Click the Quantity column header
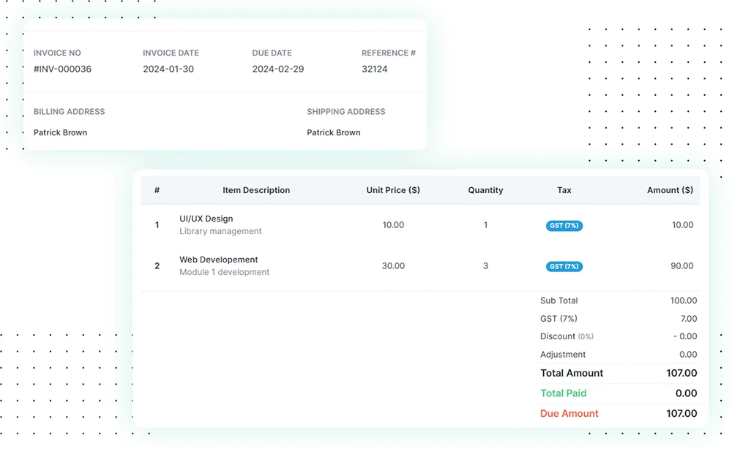 point(485,190)
